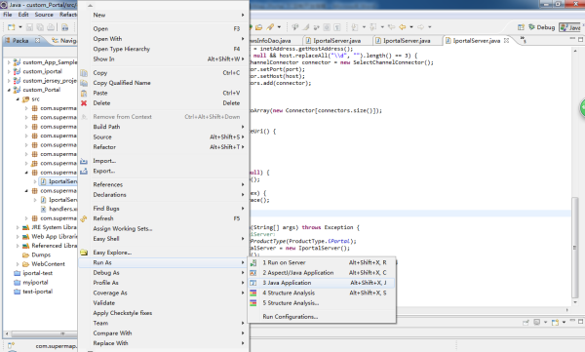Select the IportalServer.java active editor tab

[476, 41]
